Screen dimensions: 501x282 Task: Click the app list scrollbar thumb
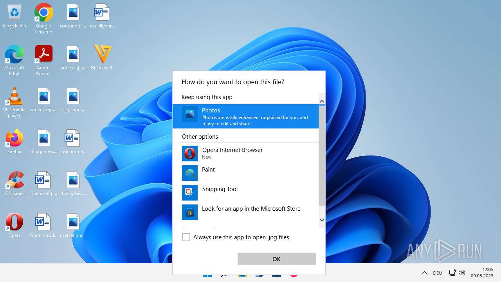(322, 155)
